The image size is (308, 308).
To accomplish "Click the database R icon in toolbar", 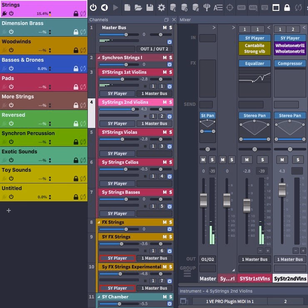I will click(196, 8).
